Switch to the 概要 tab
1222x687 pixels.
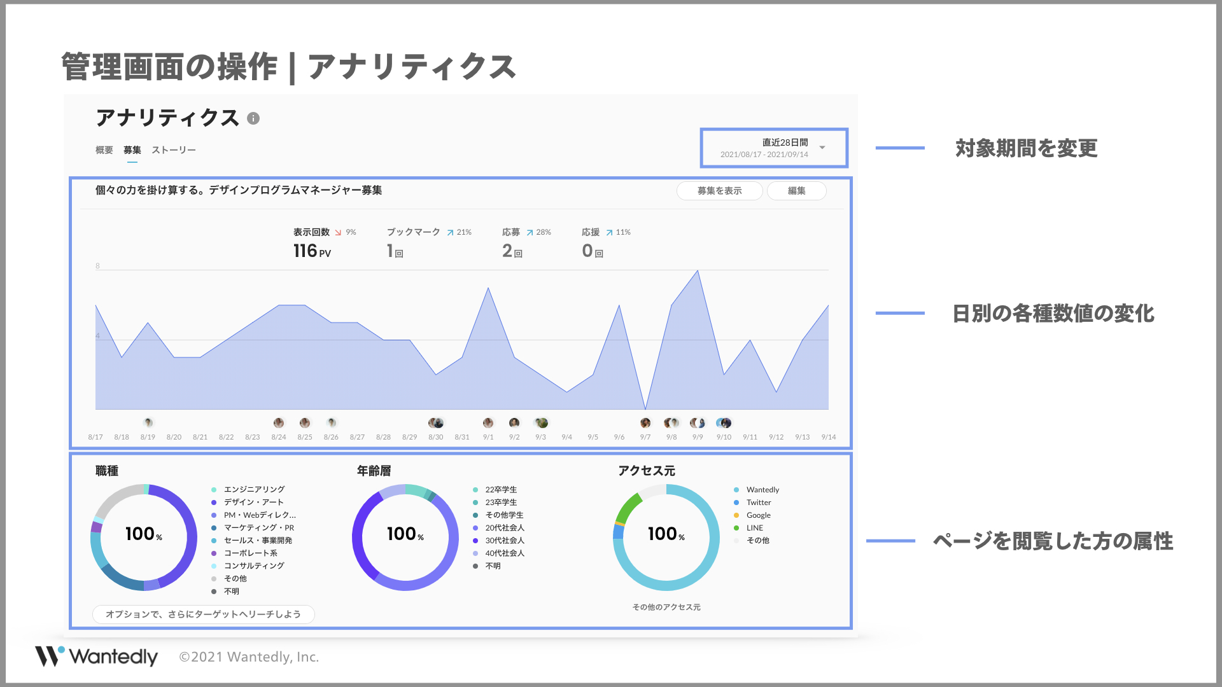[x=104, y=150]
